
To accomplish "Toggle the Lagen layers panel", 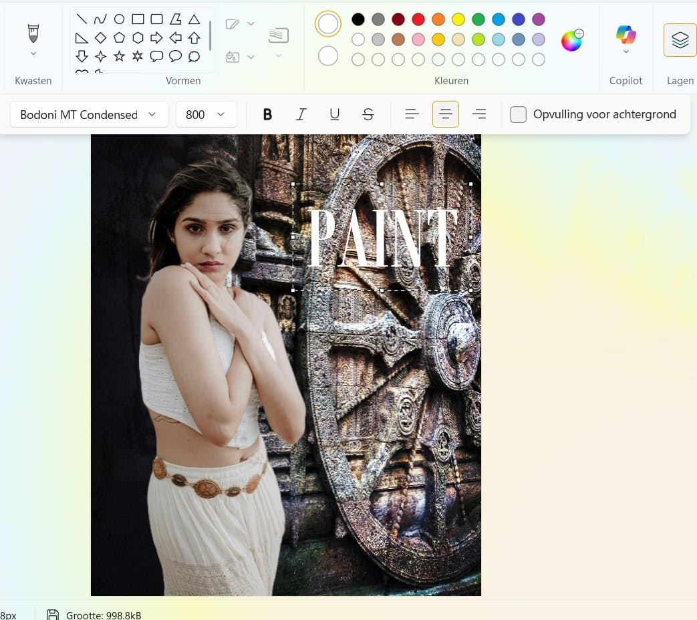I will [680, 40].
